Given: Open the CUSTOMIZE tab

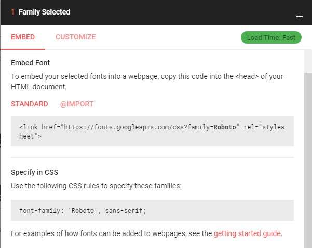Looking at the screenshot, I should point(76,37).
